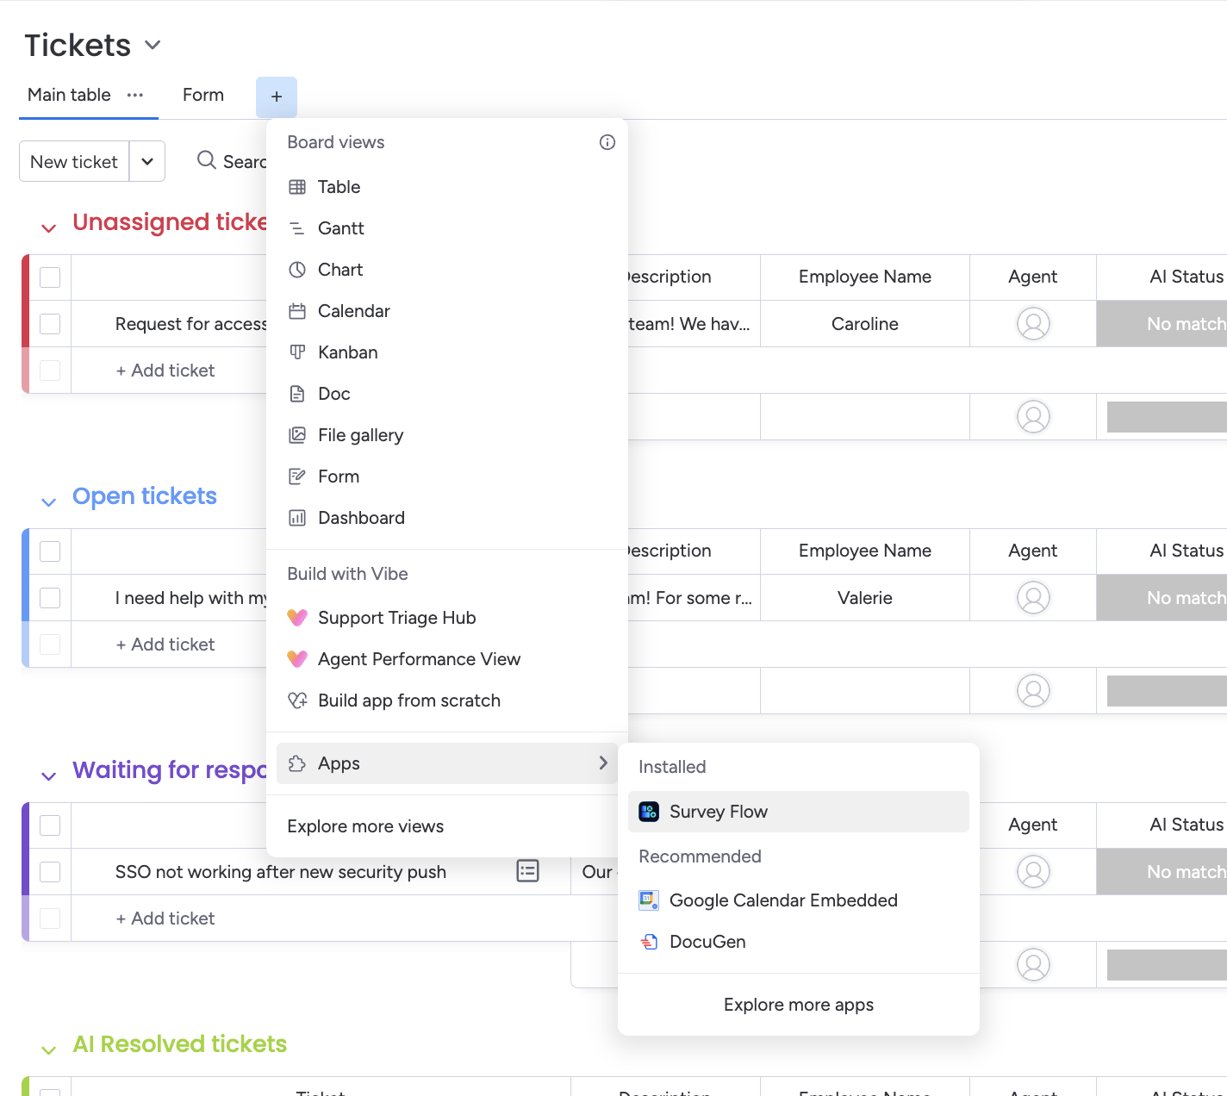
Task: Collapse the Waiting for response group
Action: (49, 775)
